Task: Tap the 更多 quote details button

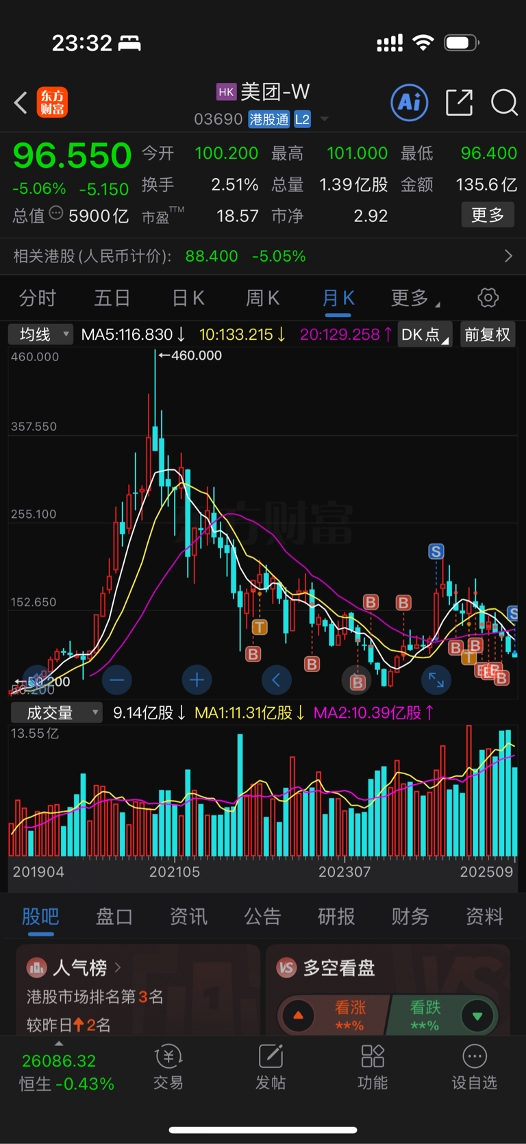Action: [x=488, y=215]
